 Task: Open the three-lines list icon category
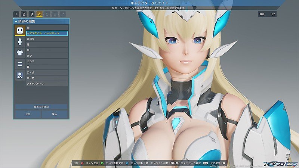pos(20,64)
